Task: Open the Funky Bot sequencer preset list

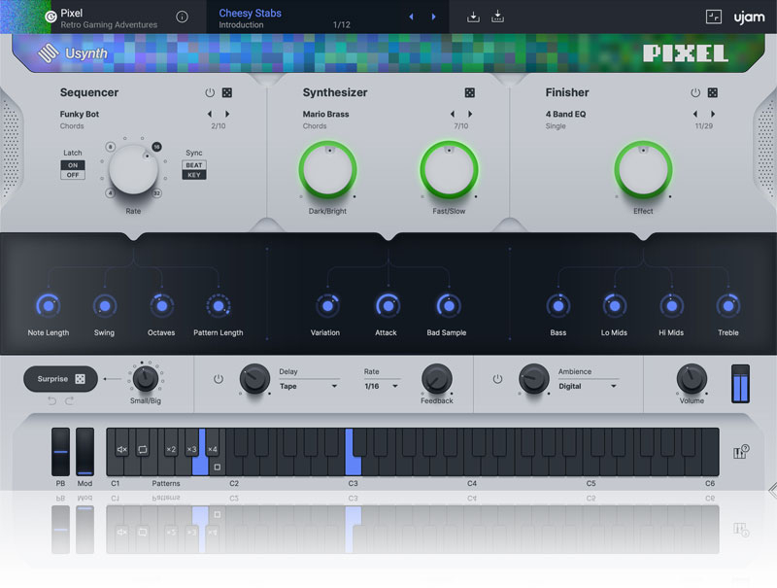Action: point(80,114)
